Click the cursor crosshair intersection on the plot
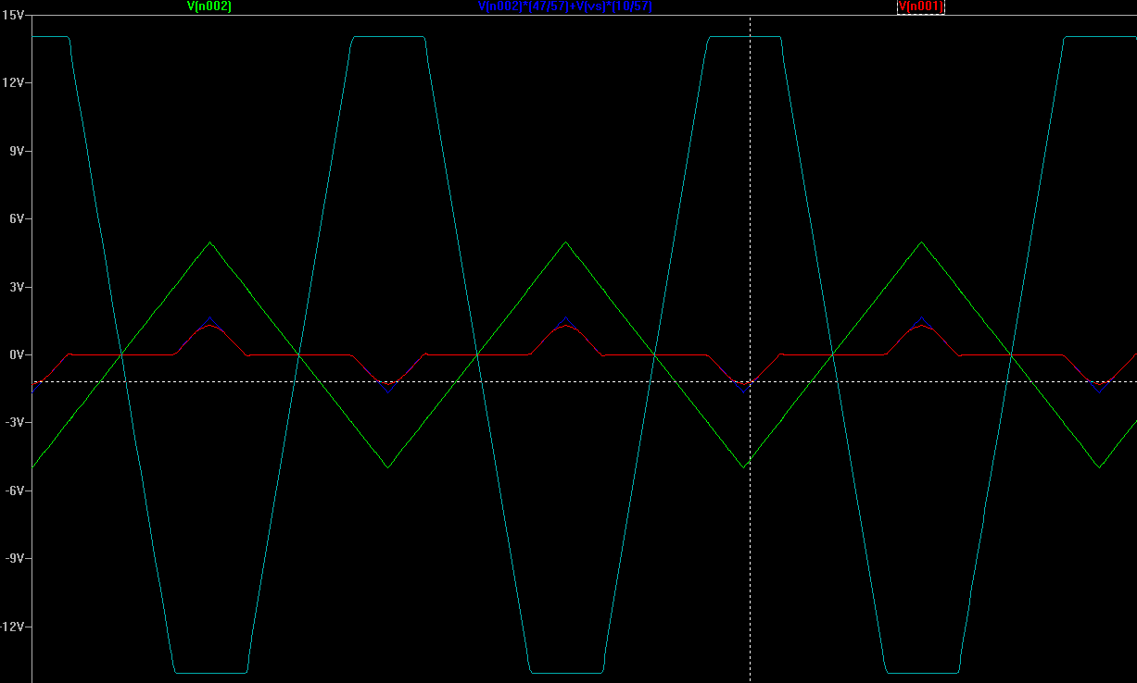The image size is (1137, 683). 750,381
